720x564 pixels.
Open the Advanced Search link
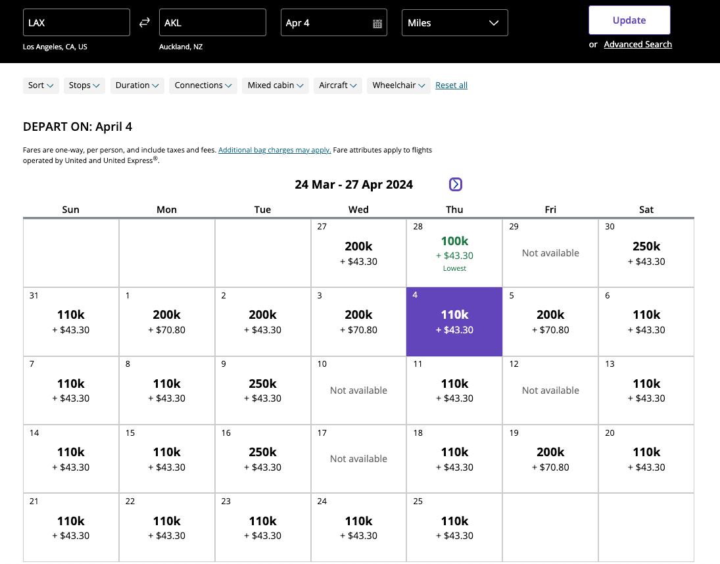[x=638, y=45]
